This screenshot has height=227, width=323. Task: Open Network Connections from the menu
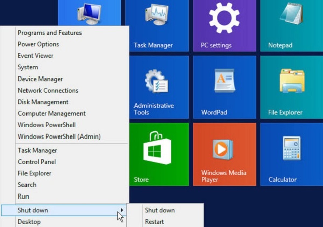48,91
